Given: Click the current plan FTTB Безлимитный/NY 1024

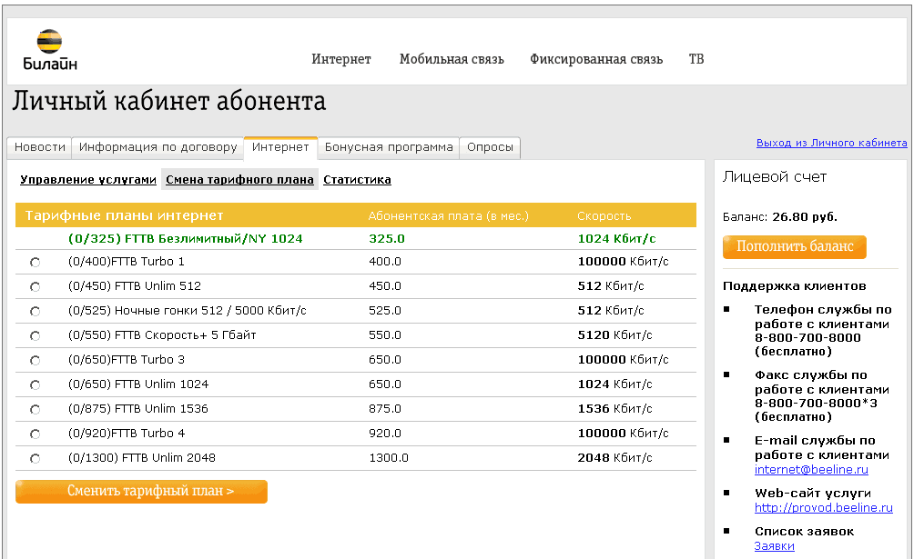Looking at the screenshot, I should point(186,239).
